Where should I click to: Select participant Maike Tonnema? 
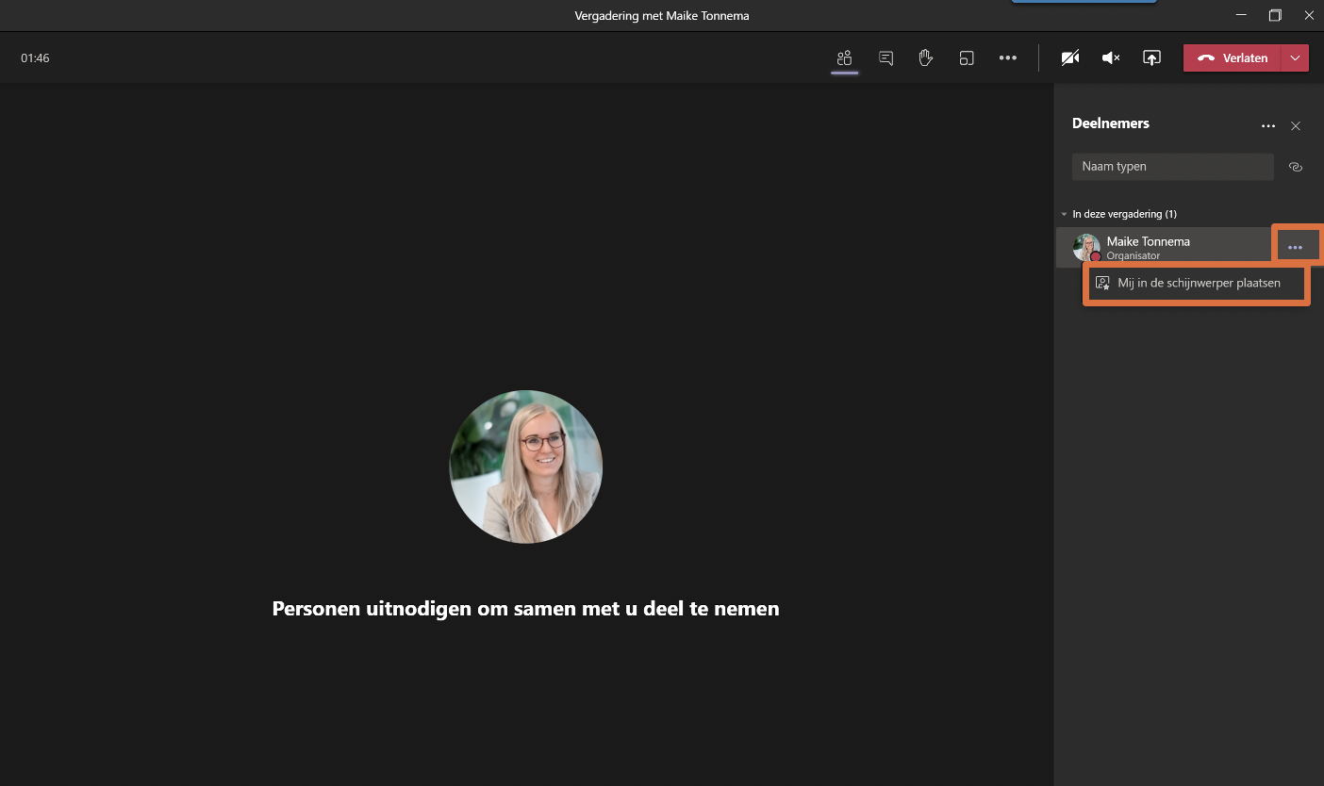pyautogui.click(x=1166, y=248)
